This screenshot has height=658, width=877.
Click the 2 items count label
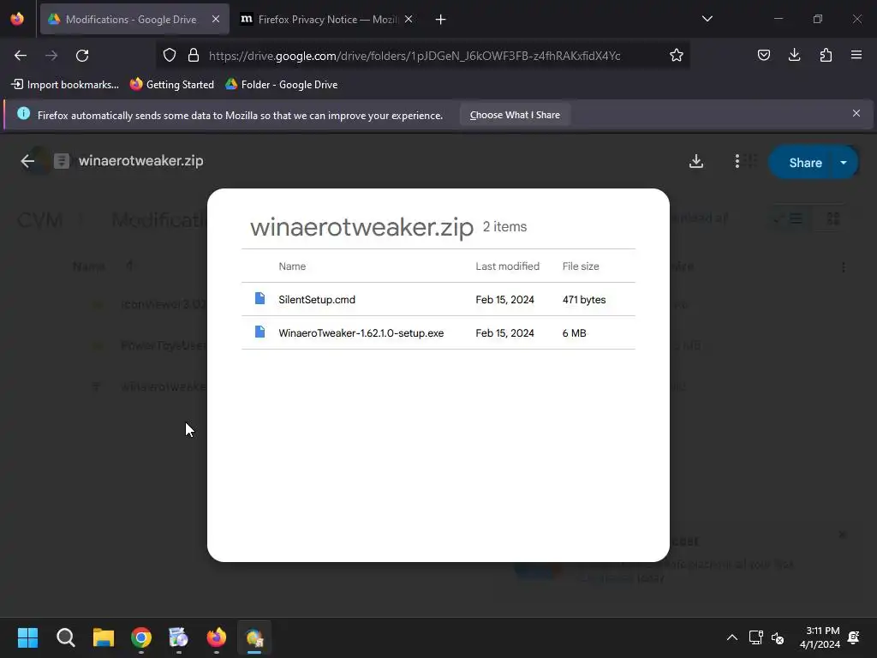[x=504, y=226]
